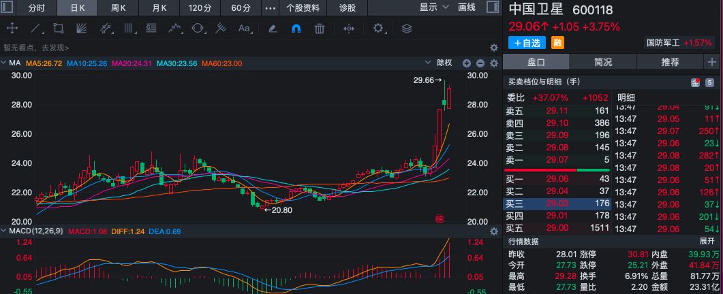Click the horizontal stretch arrows icon
The width and height of the screenshot is (723, 294).
[349, 29]
